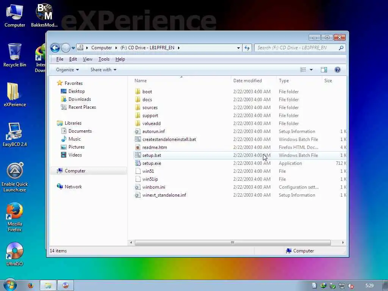Open the view options dropdown arrow
388x291 pixels.
(311, 70)
